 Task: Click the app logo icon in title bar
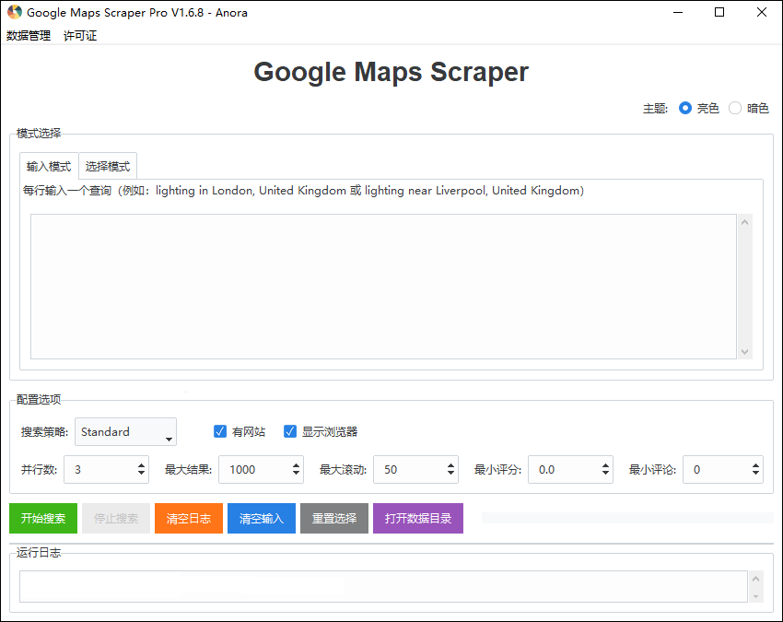pyautogui.click(x=14, y=12)
